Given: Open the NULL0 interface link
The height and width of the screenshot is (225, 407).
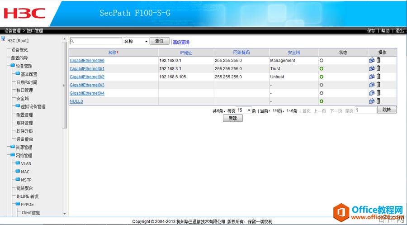Looking at the screenshot, I should 76,101.
